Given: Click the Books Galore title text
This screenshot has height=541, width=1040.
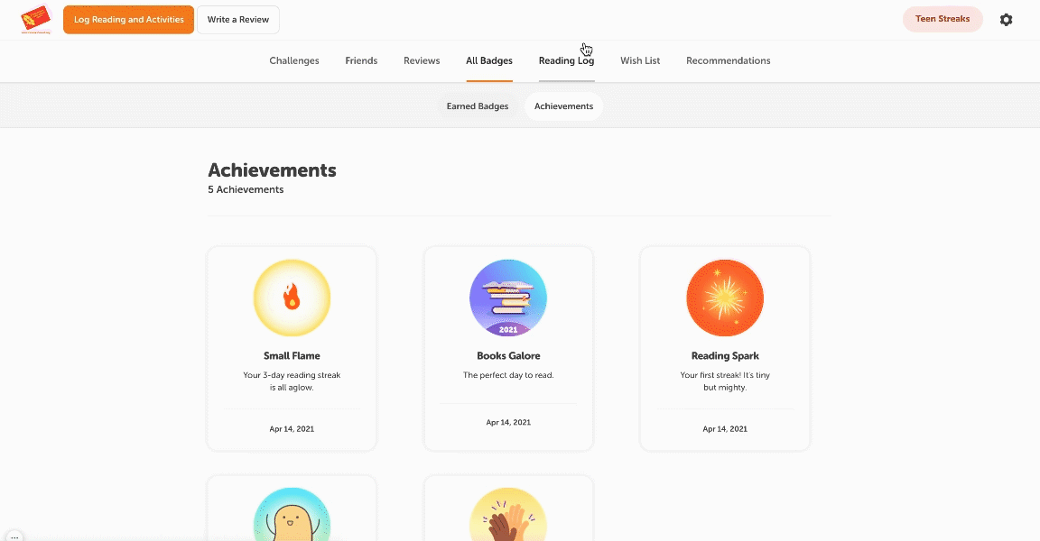Looking at the screenshot, I should 508,355.
